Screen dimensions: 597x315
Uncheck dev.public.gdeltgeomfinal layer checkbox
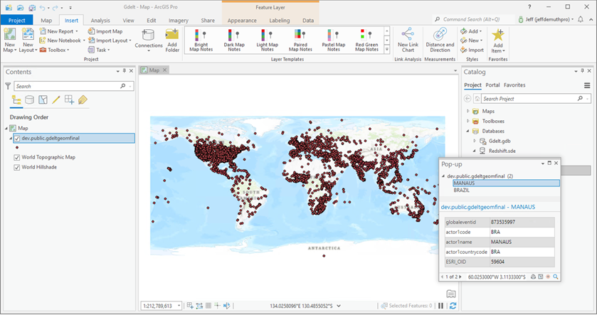(17, 138)
